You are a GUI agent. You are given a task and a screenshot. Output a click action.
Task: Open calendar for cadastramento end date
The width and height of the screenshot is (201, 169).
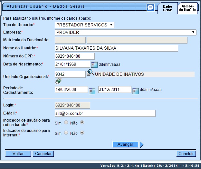click(136, 90)
